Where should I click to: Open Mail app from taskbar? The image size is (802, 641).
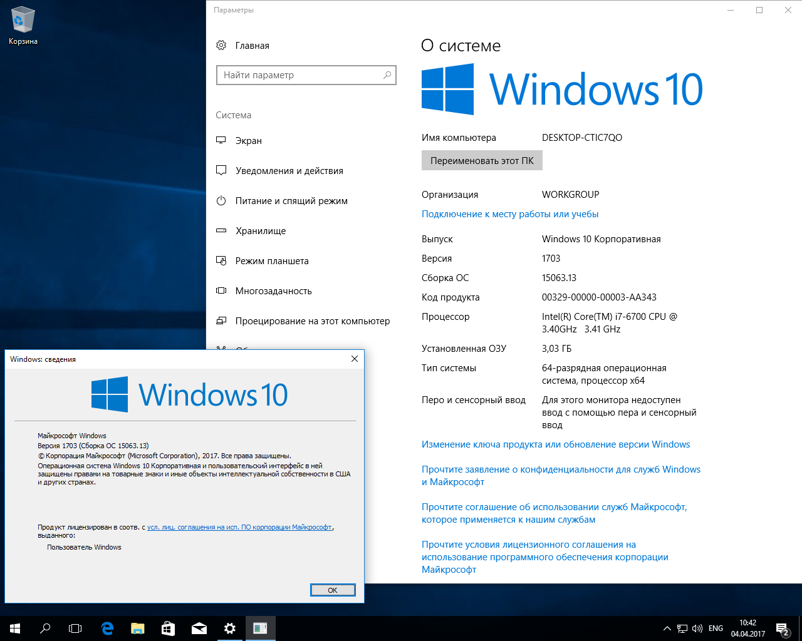click(199, 628)
